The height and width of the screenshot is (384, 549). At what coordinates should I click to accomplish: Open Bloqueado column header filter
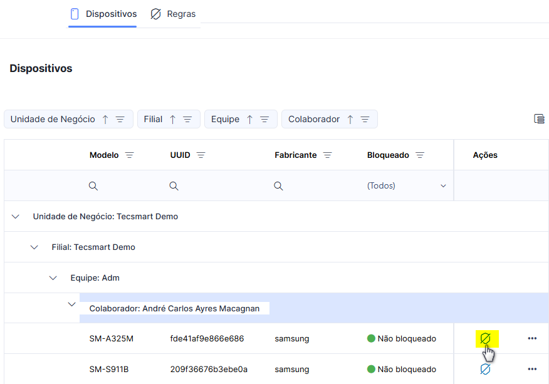pyautogui.click(x=420, y=155)
